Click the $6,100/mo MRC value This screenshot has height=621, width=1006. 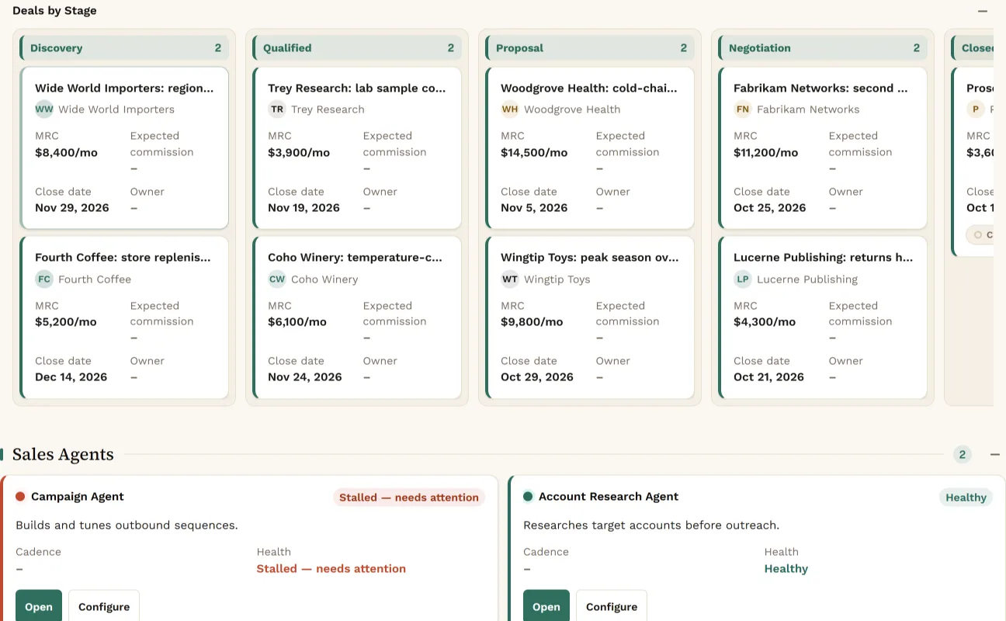coord(297,321)
